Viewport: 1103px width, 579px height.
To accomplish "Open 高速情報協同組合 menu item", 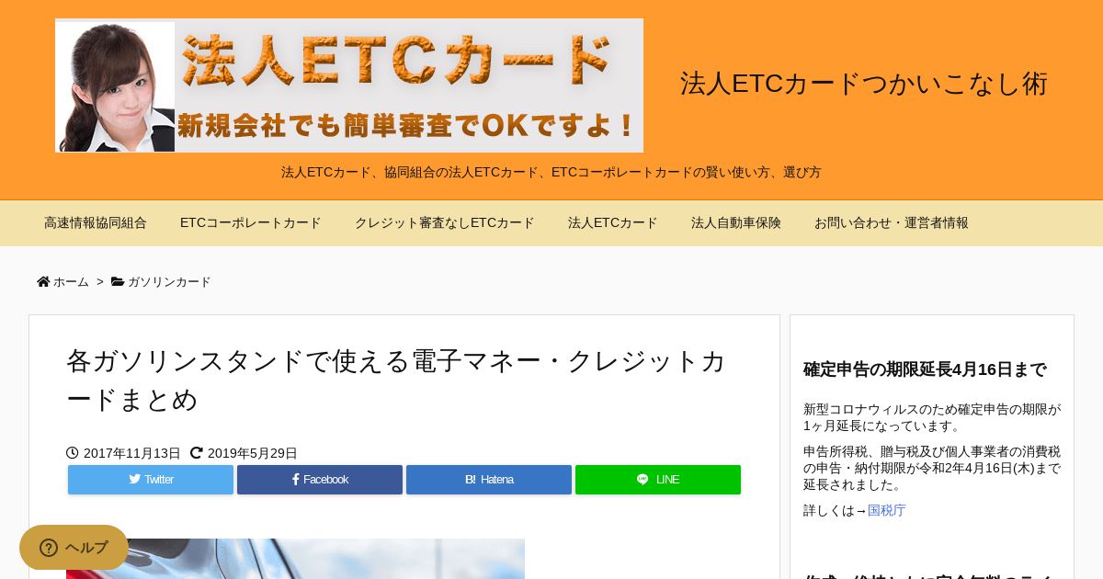I will 96,223.
